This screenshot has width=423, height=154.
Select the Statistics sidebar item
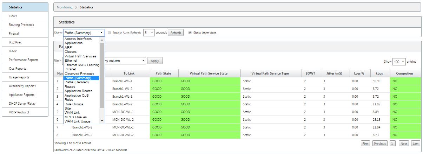click(25, 7)
